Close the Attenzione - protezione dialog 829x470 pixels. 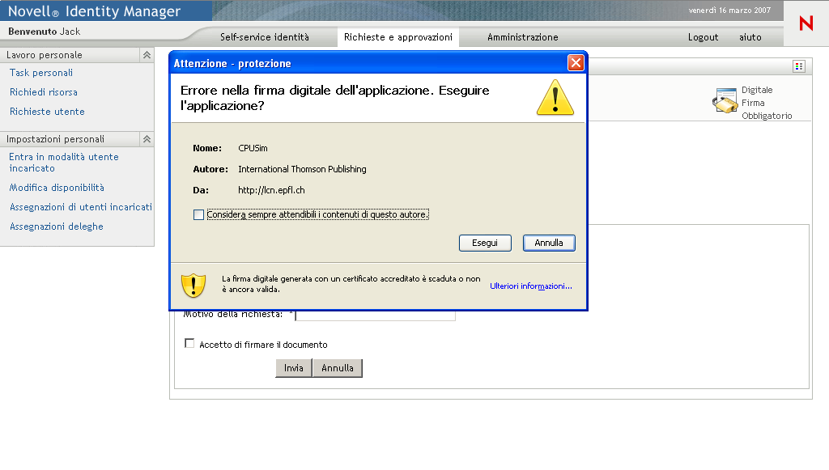pyautogui.click(x=576, y=63)
